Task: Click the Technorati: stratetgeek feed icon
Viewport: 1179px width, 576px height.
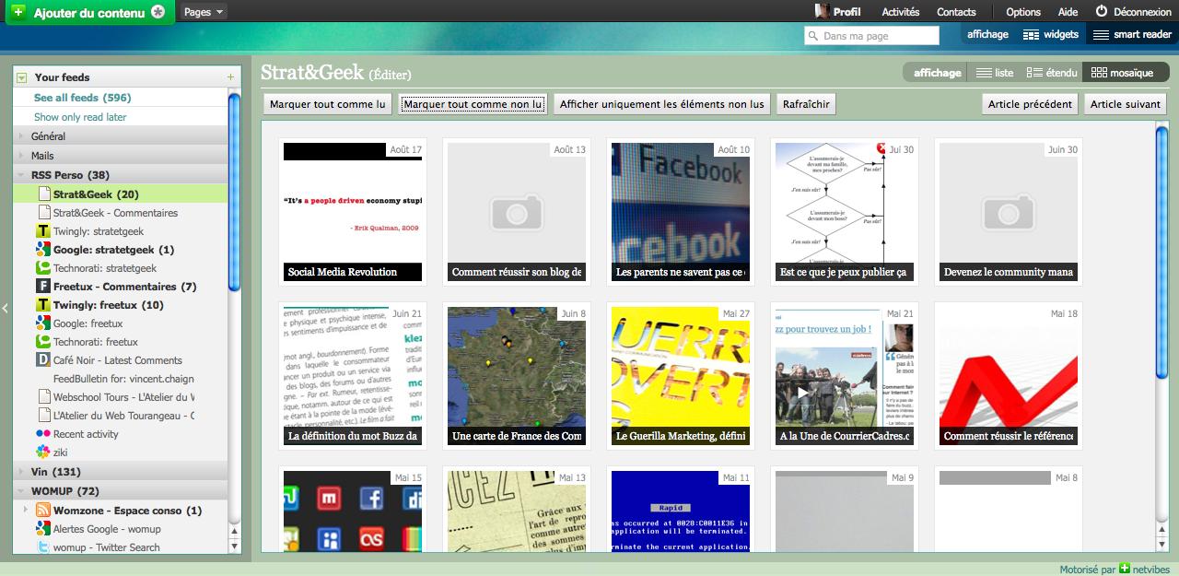Action: click(x=42, y=268)
